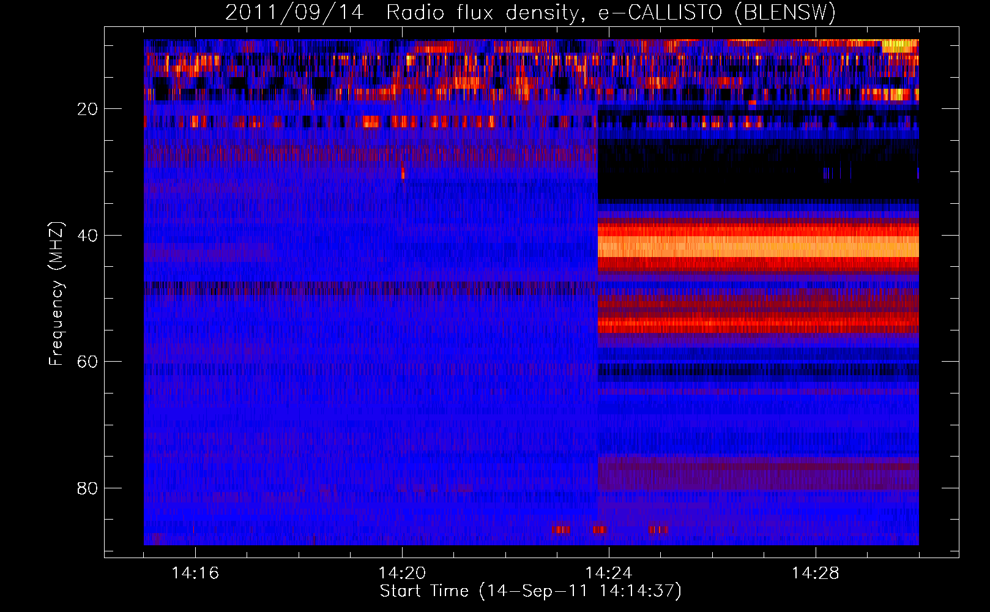This screenshot has height=612, width=990.
Task: Click the '14:16' time tick label
Action: pyautogui.click(x=195, y=573)
